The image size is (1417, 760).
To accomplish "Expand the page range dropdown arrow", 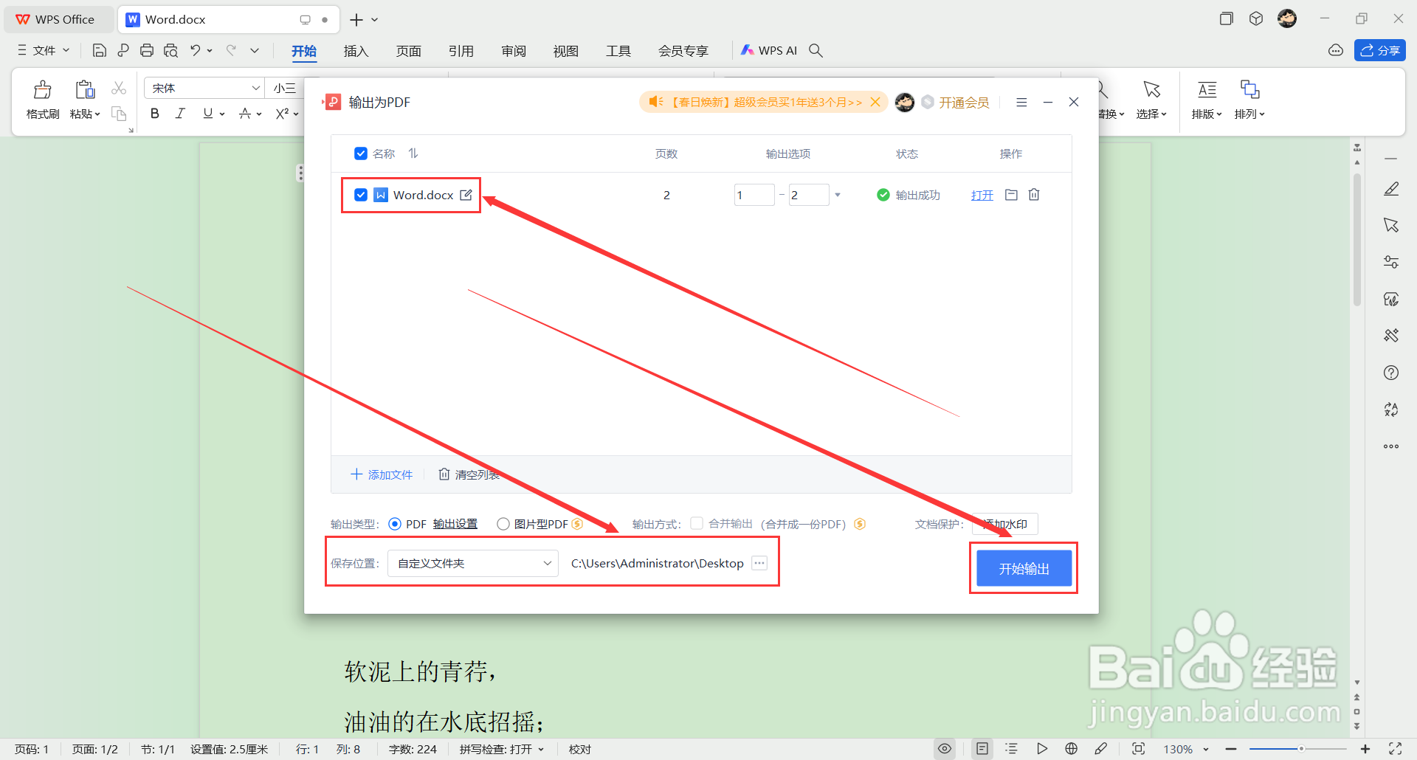I will pyautogui.click(x=837, y=194).
